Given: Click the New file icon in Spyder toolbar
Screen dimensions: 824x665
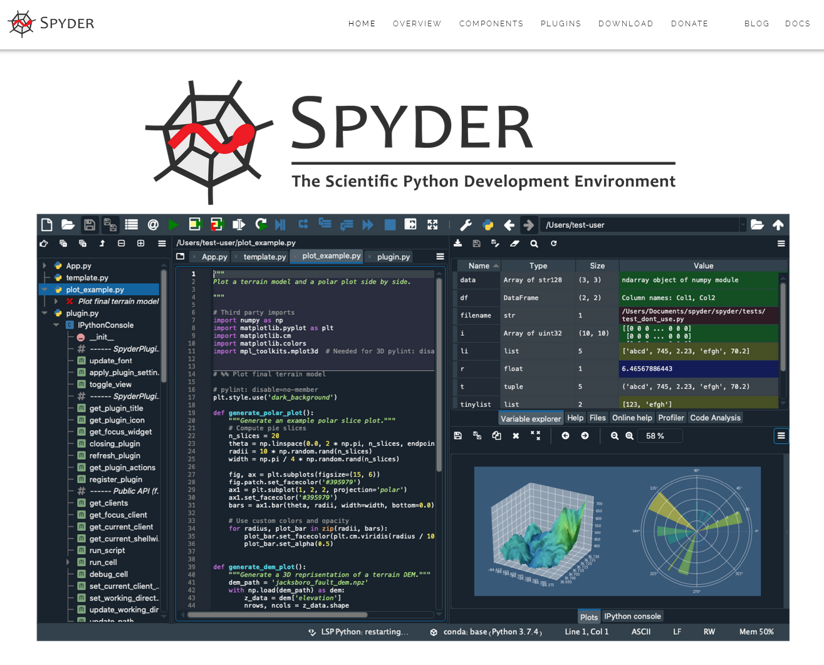Looking at the screenshot, I should pos(47,225).
